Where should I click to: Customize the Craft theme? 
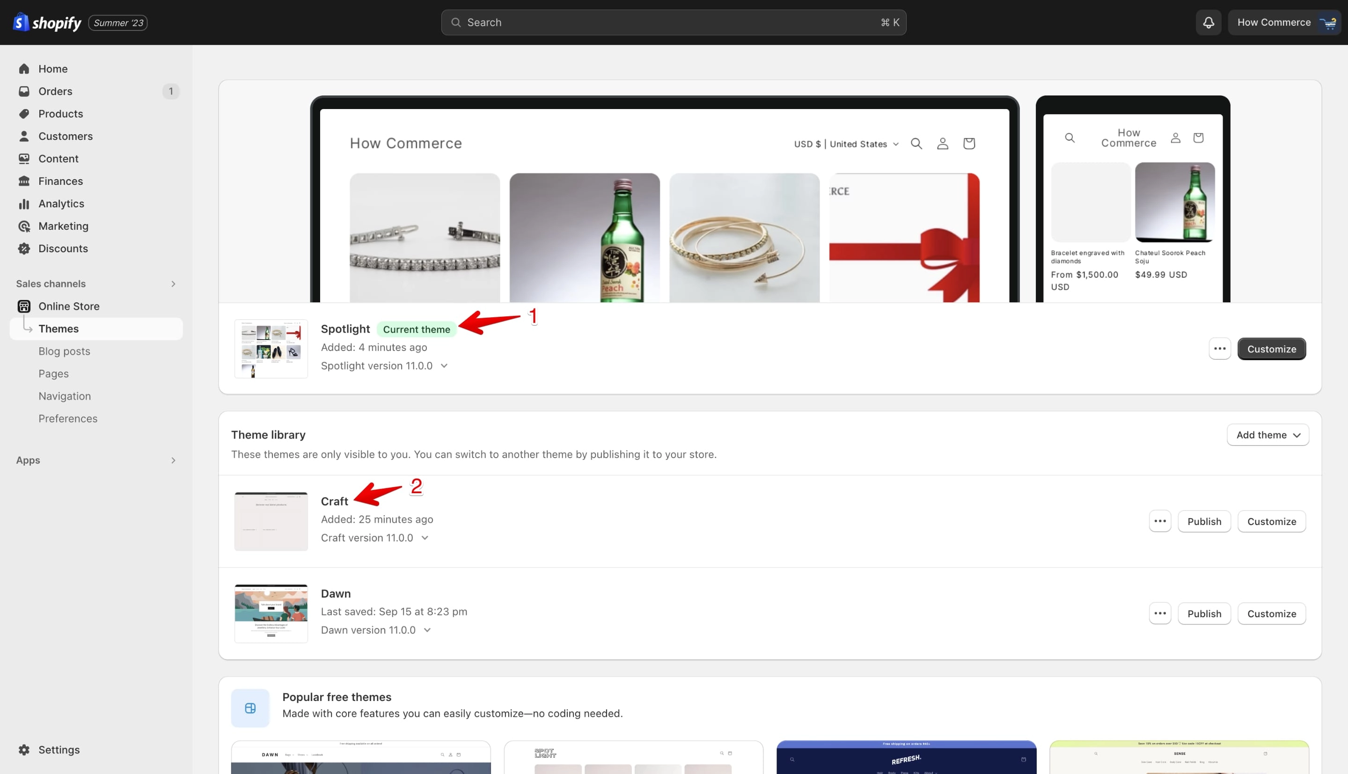[x=1271, y=521]
